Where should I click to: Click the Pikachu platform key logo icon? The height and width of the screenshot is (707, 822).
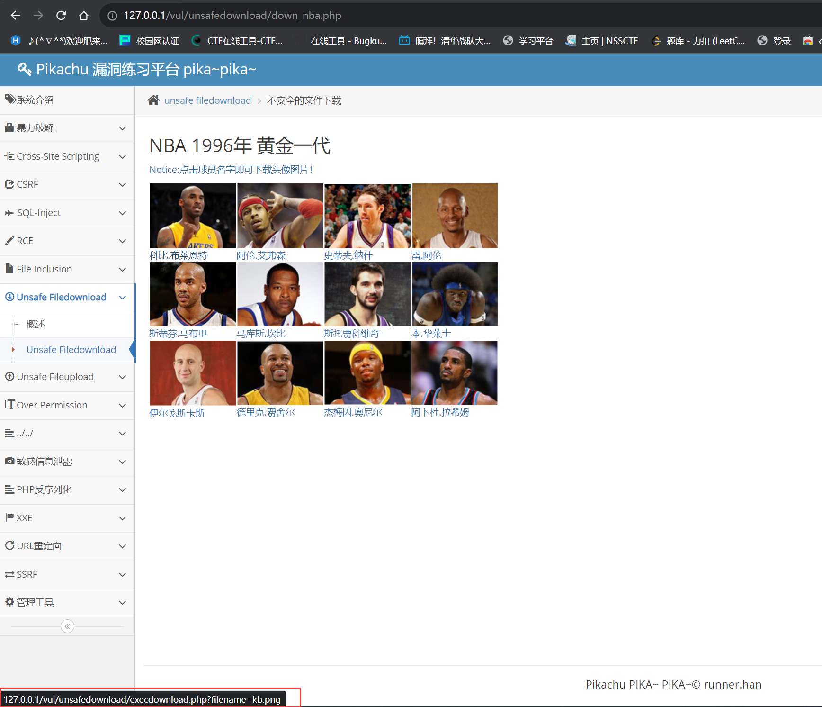24,69
